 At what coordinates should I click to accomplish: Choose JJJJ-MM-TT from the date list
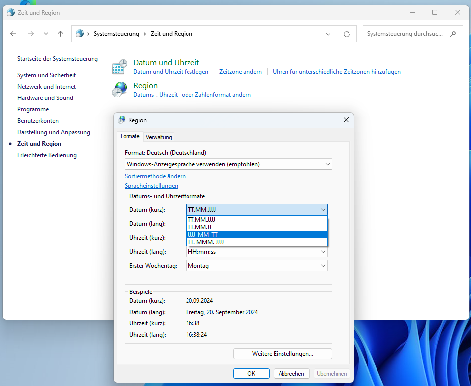click(x=257, y=235)
